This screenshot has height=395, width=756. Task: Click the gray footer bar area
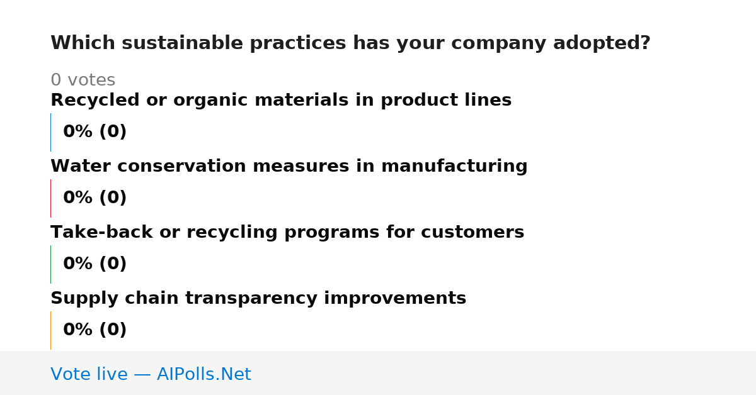378,373
